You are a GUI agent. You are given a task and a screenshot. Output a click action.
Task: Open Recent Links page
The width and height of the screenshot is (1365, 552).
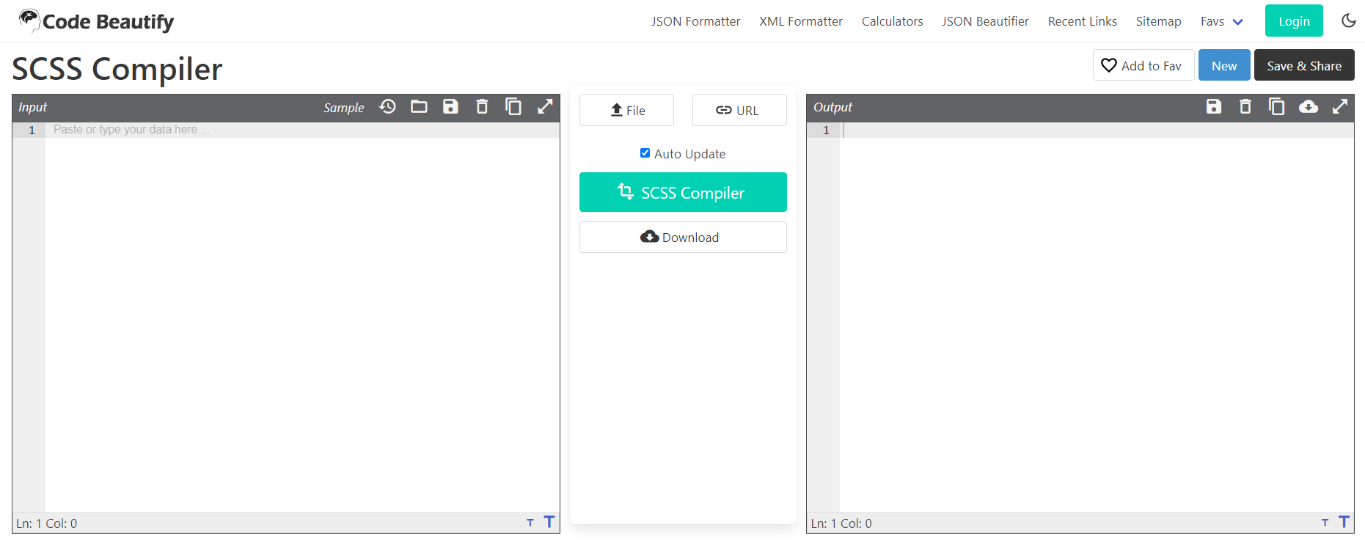[1082, 21]
